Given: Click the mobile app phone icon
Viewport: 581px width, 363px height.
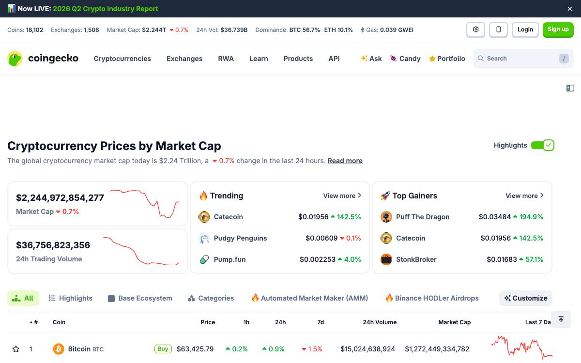Looking at the screenshot, I should pos(498,30).
